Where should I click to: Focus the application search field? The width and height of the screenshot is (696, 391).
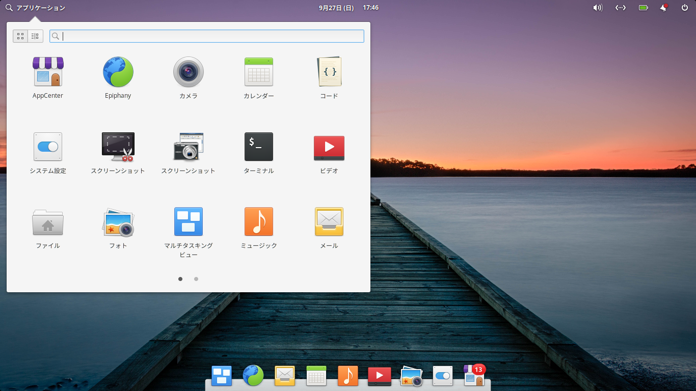point(207,36)
